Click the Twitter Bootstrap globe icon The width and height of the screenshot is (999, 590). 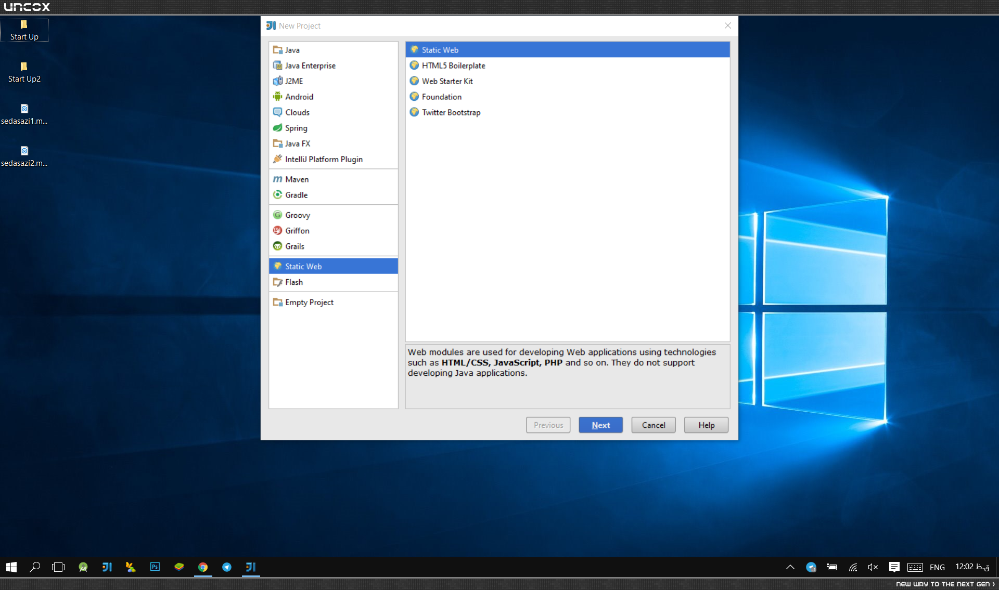click(414, 112)
